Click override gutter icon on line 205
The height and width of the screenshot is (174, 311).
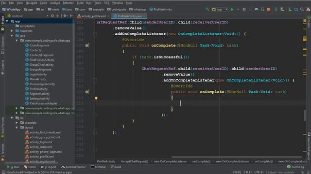pyautogui.click(x=87, y=45)
